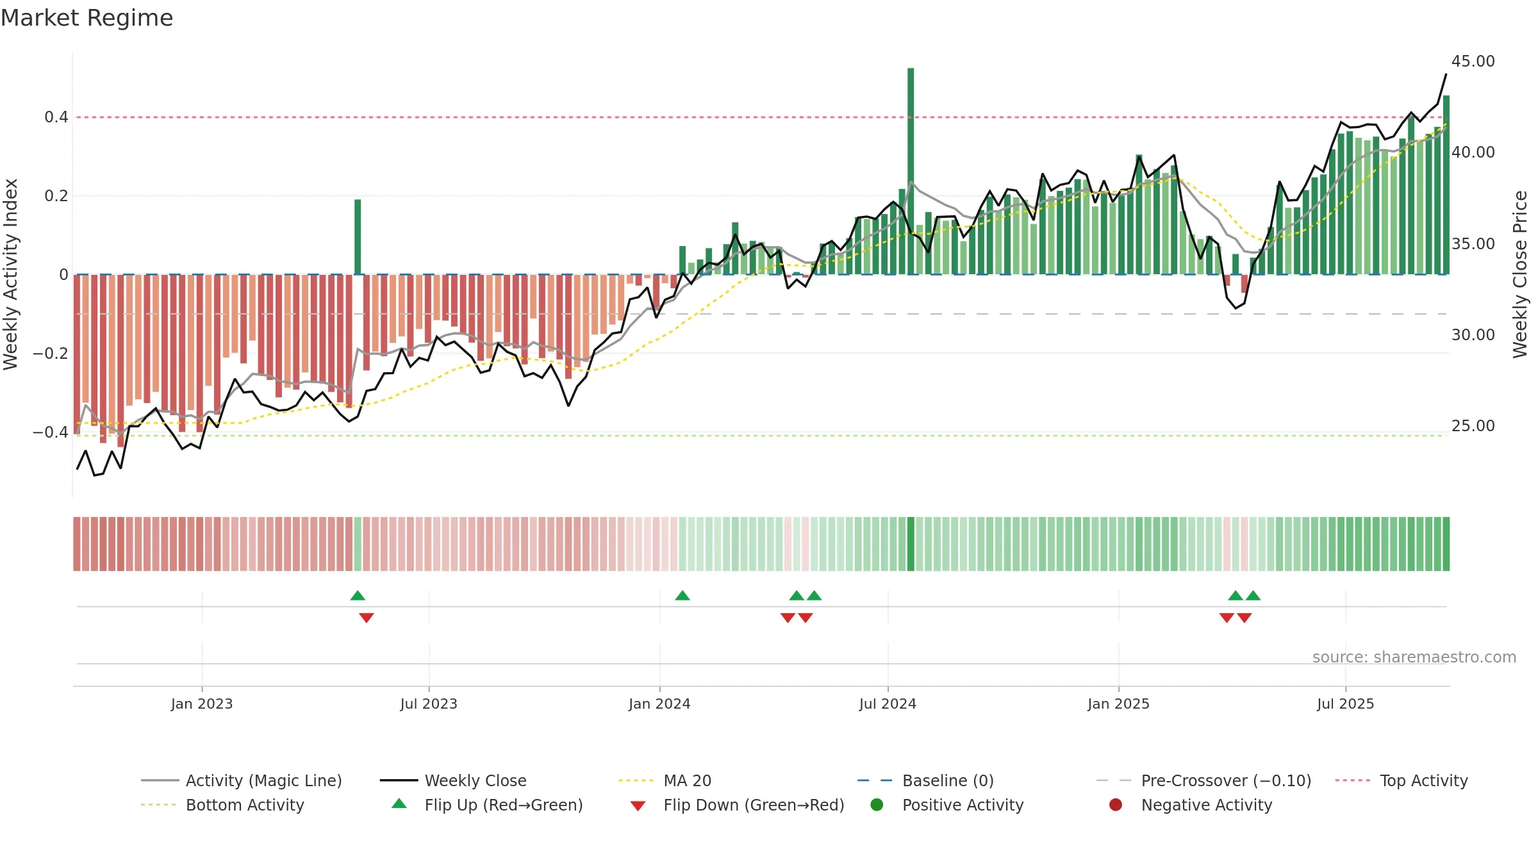Viewport: 1538px width, 865px height.
Task: Click the 40.00 price axis label
Action: (1473, 152)
